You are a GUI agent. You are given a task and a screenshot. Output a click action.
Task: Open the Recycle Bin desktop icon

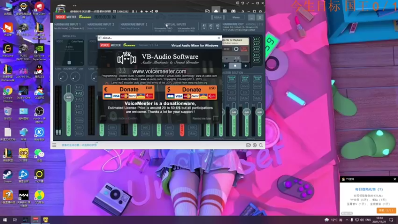click(8, 113)
